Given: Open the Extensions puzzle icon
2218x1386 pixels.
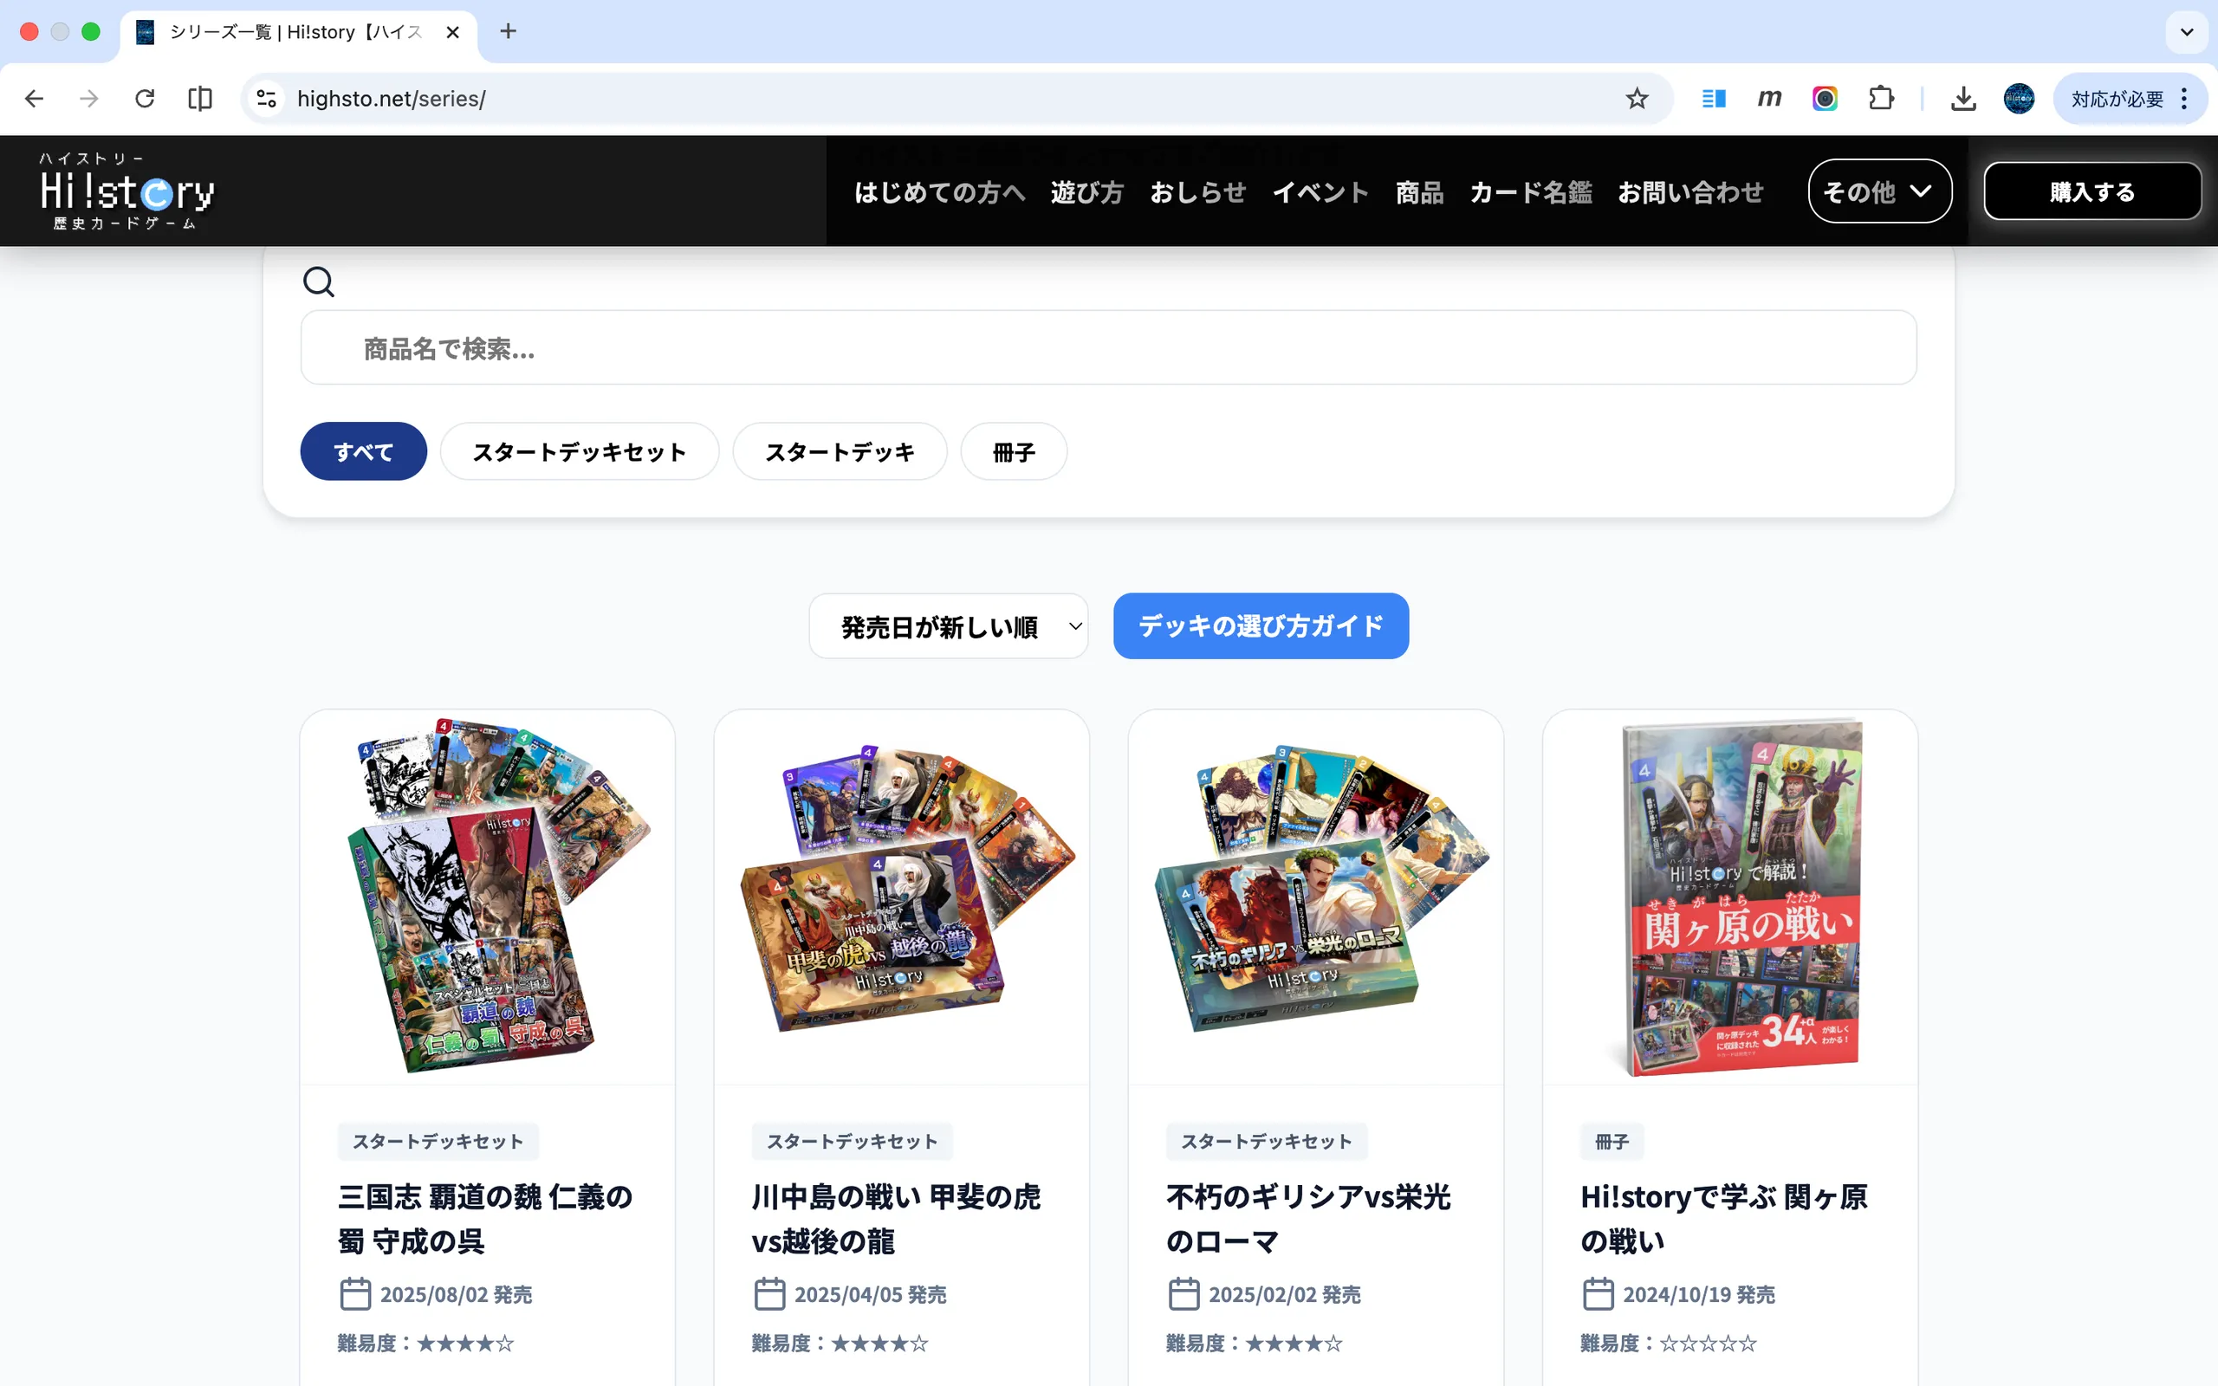Looking at the screenshot, I should tap(1881, 98).
